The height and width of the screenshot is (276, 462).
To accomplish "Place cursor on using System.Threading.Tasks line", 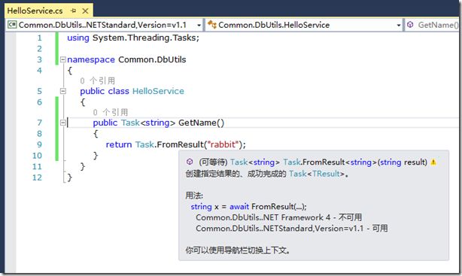I will pyautogui.click(x=133, y=38).
